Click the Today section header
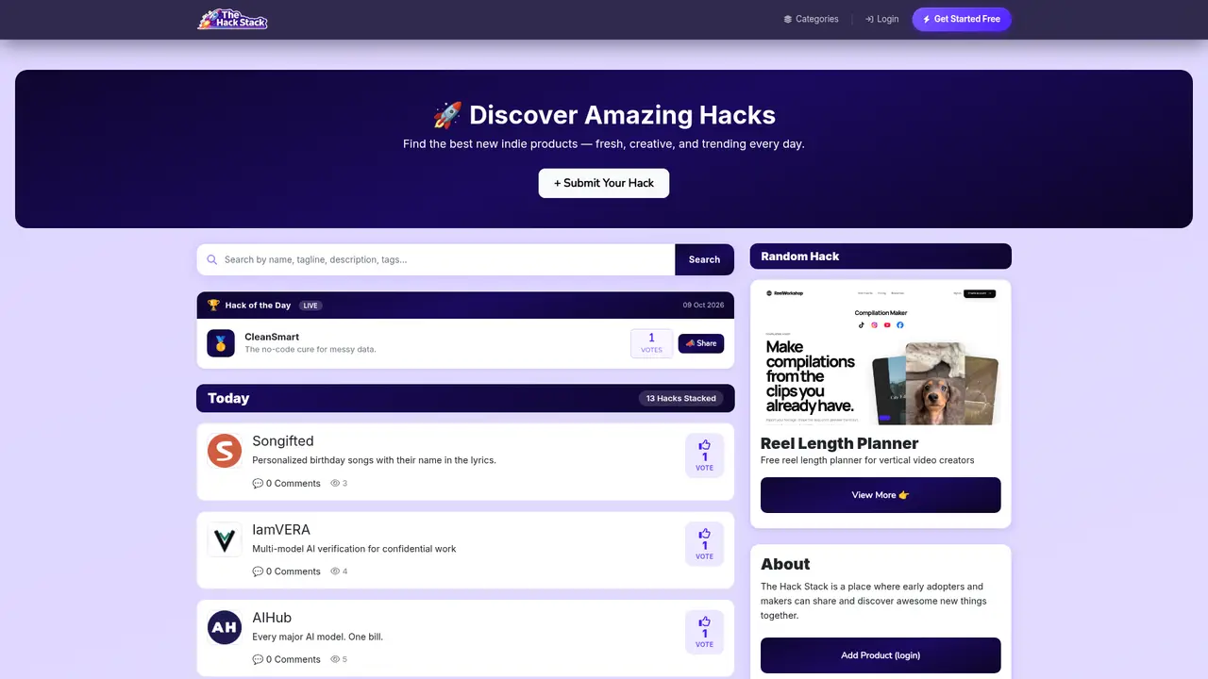The image size is (1208, 679). (x=465, y=398)
